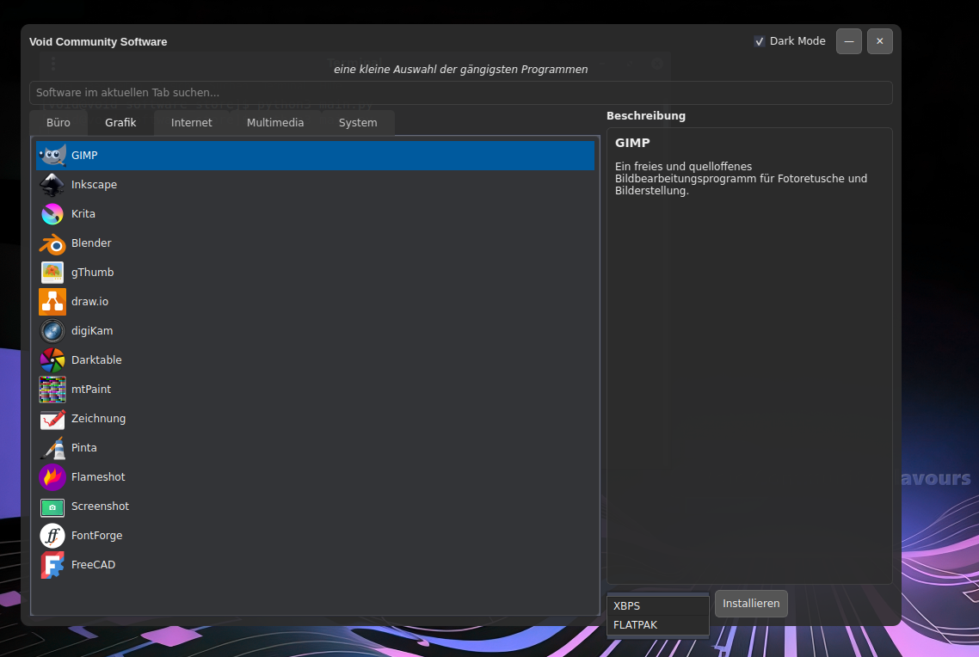Switch to the Multimedia tab
Viewport: 979px width, 657px height.
[x=275, y=123]
